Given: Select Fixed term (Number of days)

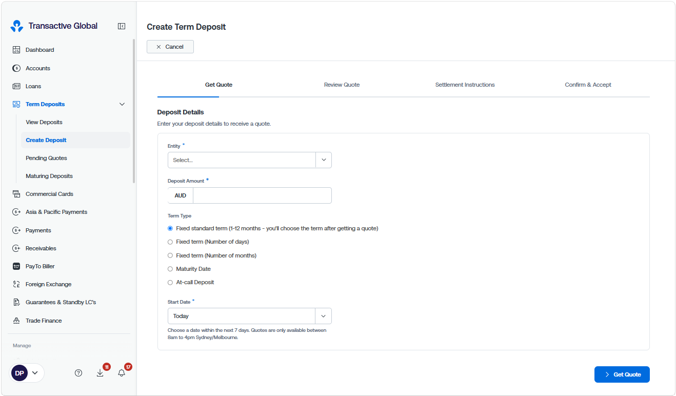Looking at the screenshot, I should pyautogui.click(x=170, y=242).
